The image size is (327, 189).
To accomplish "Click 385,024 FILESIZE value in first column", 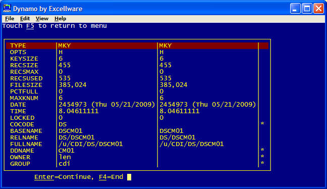I will click(x=72, y=85).
